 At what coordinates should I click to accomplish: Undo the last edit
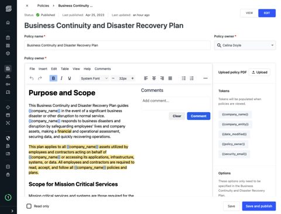[32, 78]
